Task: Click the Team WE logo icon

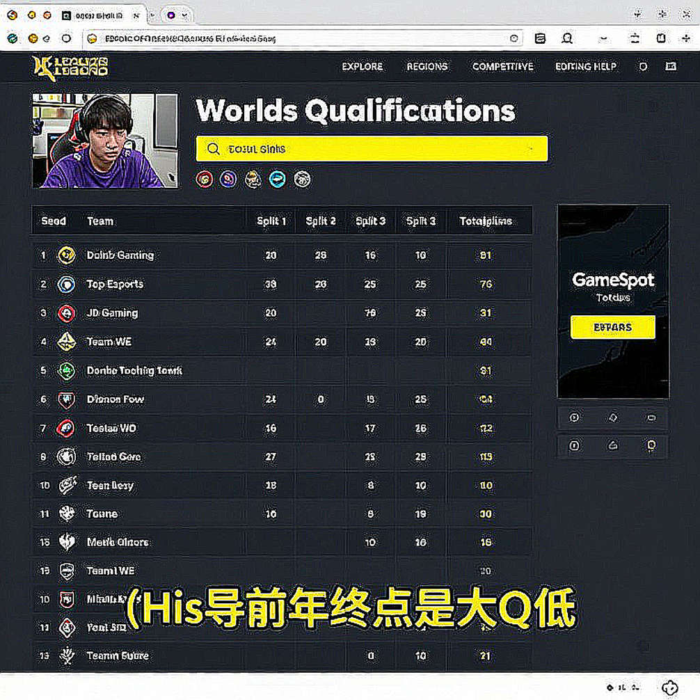Action: point(67,342)
